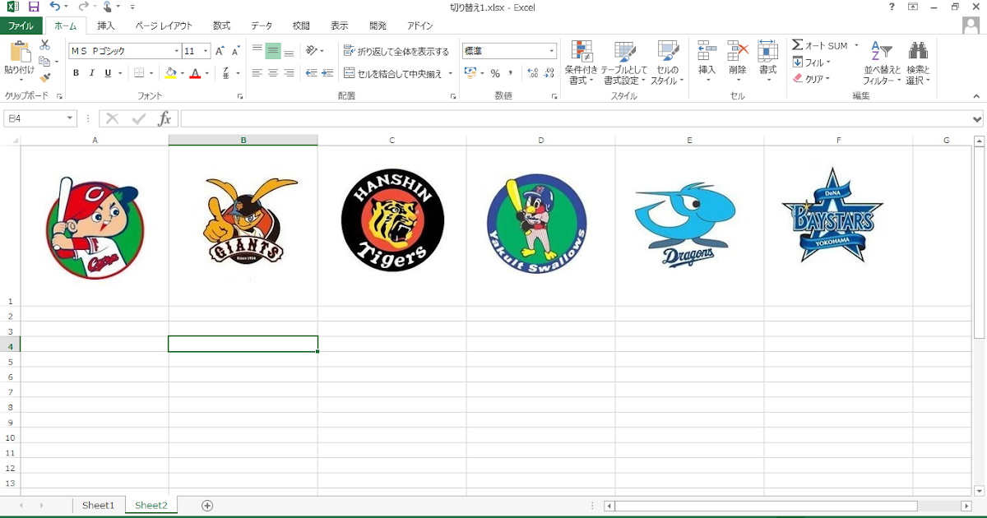The height and width of the screenshot is (518, 987).
Task: Click the cell Borders icon
Action: (x=139, y=73)
